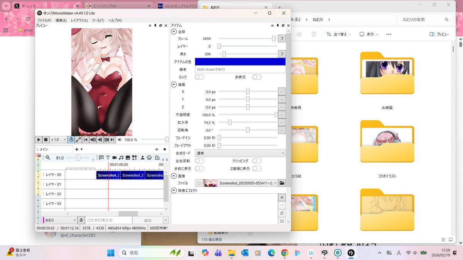Click the 拡大率 slider
Screen dimensions: 463x260
(248, 122)
